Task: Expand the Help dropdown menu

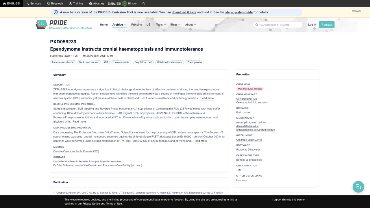Action: (x=175, y=25)
